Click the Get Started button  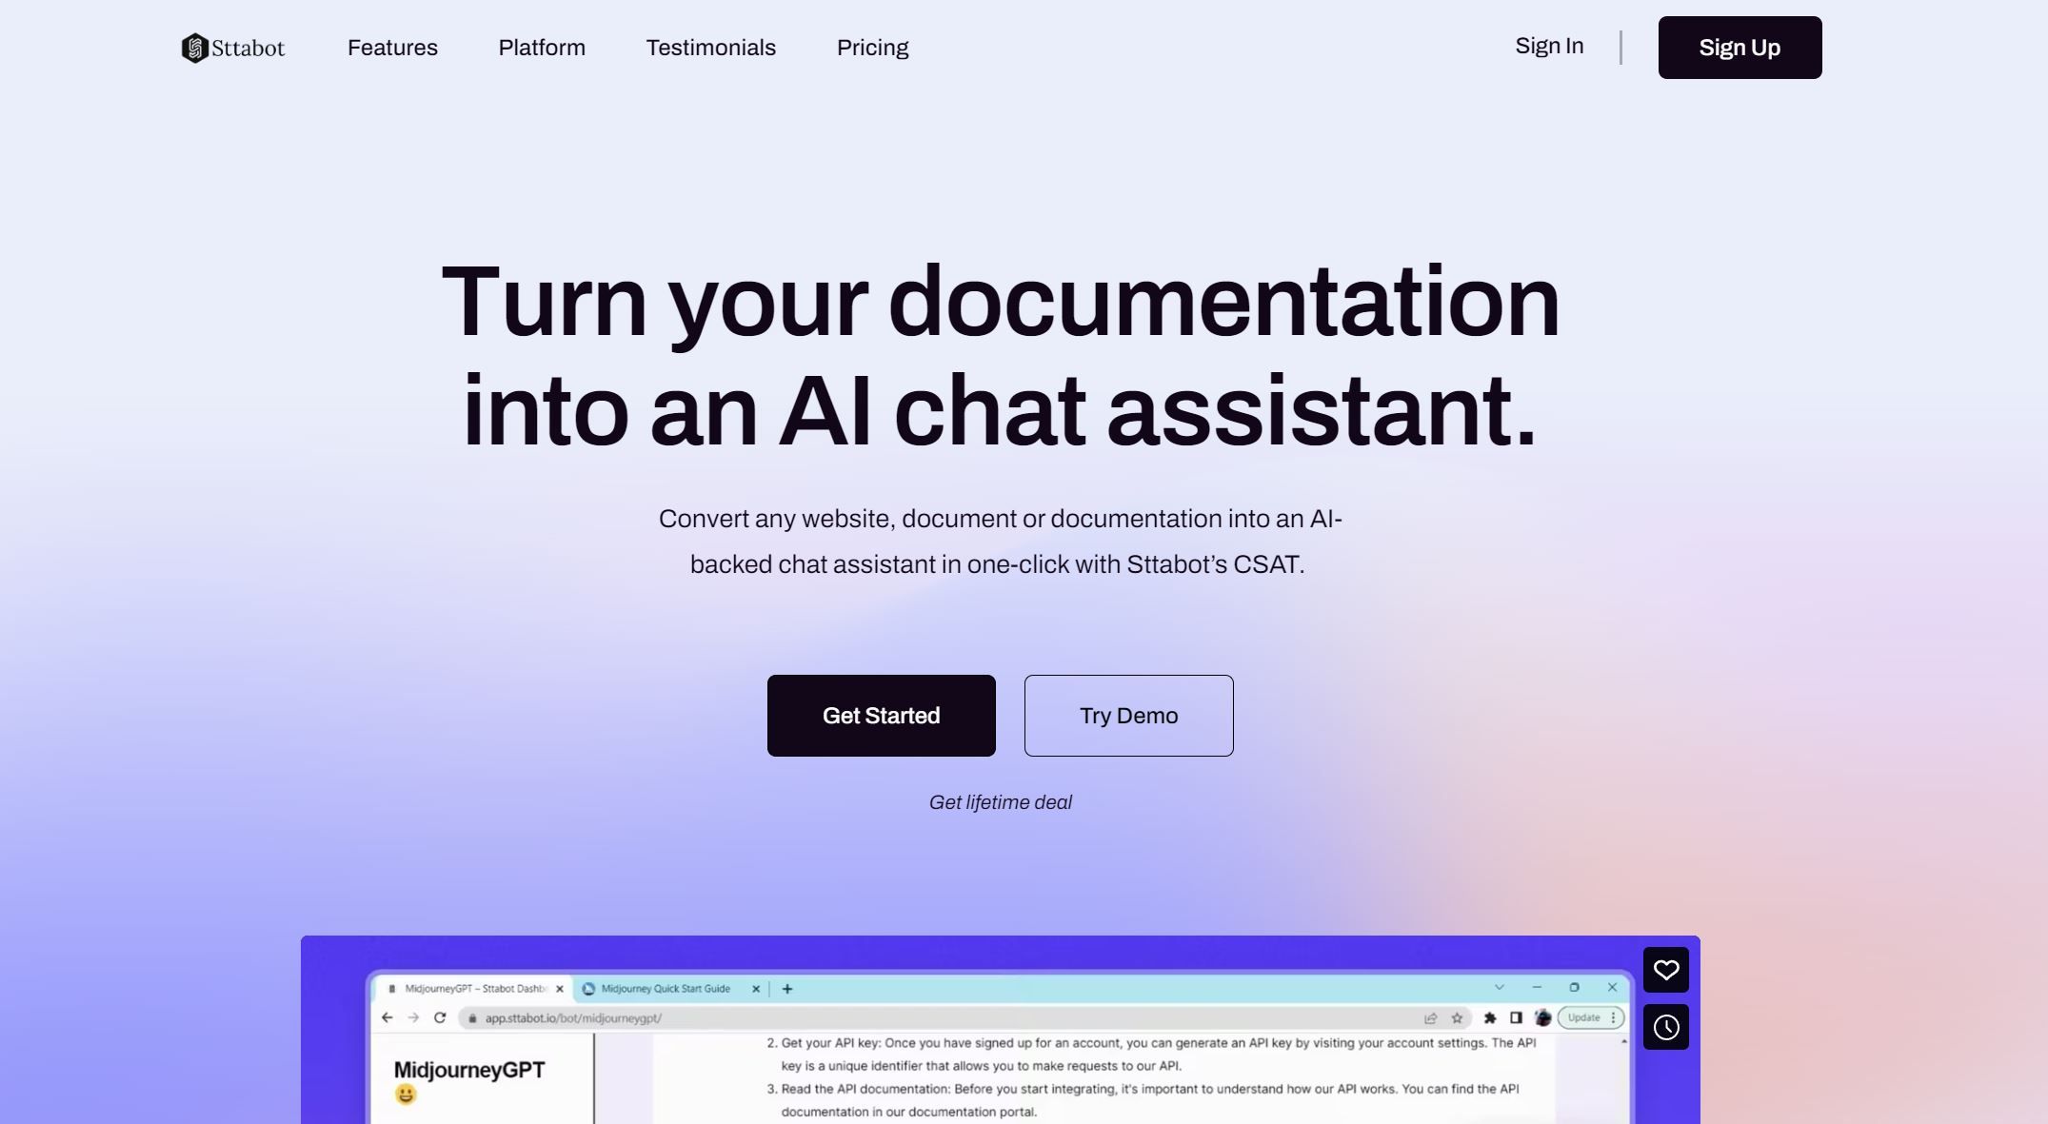pos(881,714)
